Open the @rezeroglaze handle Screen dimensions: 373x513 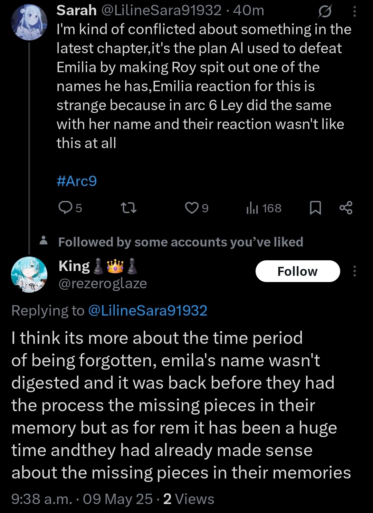point(103,283)
